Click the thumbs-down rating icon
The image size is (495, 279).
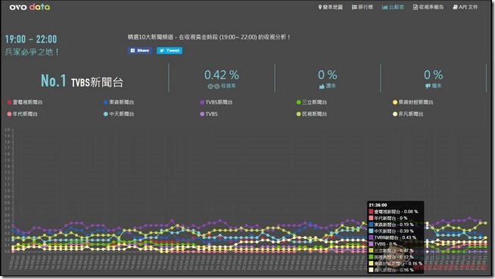[428, 86]
